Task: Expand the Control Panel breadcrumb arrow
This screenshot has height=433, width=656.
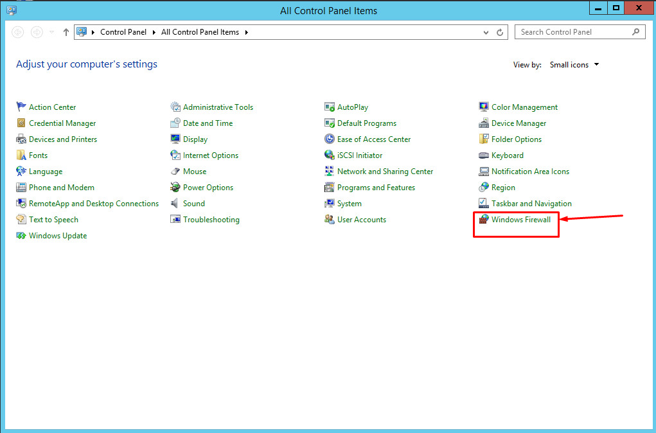Action: click(154, 32)
